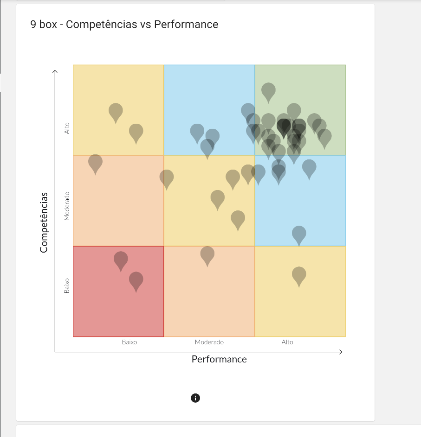Select the pin in bottom-right yellow box
The height and width of the screenshot is (437, 421).
[299, 274]
